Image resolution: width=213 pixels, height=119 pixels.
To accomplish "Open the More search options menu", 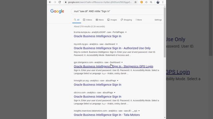I will [x=139, y=20].
